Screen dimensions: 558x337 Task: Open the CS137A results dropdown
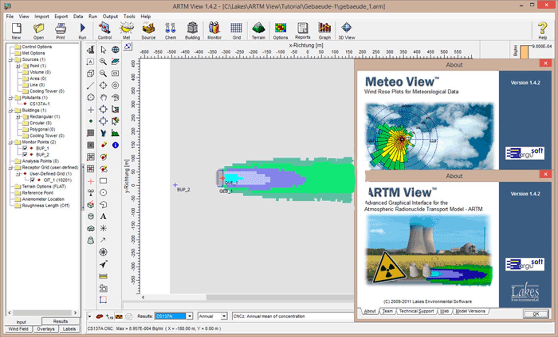[x=190, y=316]
